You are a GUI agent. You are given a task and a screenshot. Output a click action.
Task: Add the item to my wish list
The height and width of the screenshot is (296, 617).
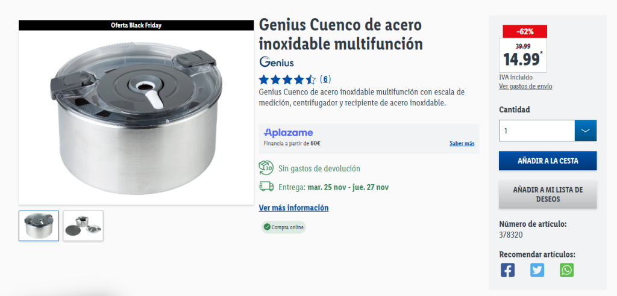[x=548, y=194]
